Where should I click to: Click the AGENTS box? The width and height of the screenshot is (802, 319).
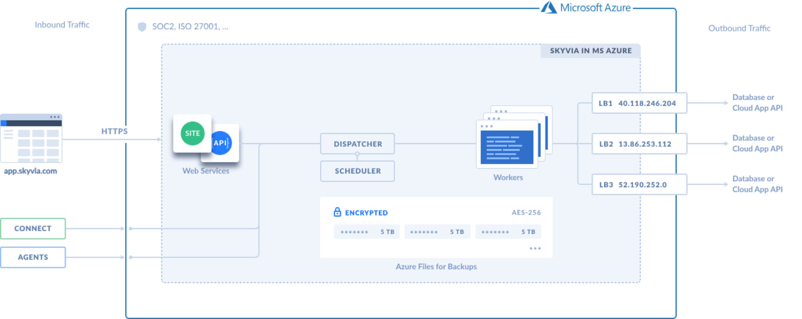tap(33, 257)
